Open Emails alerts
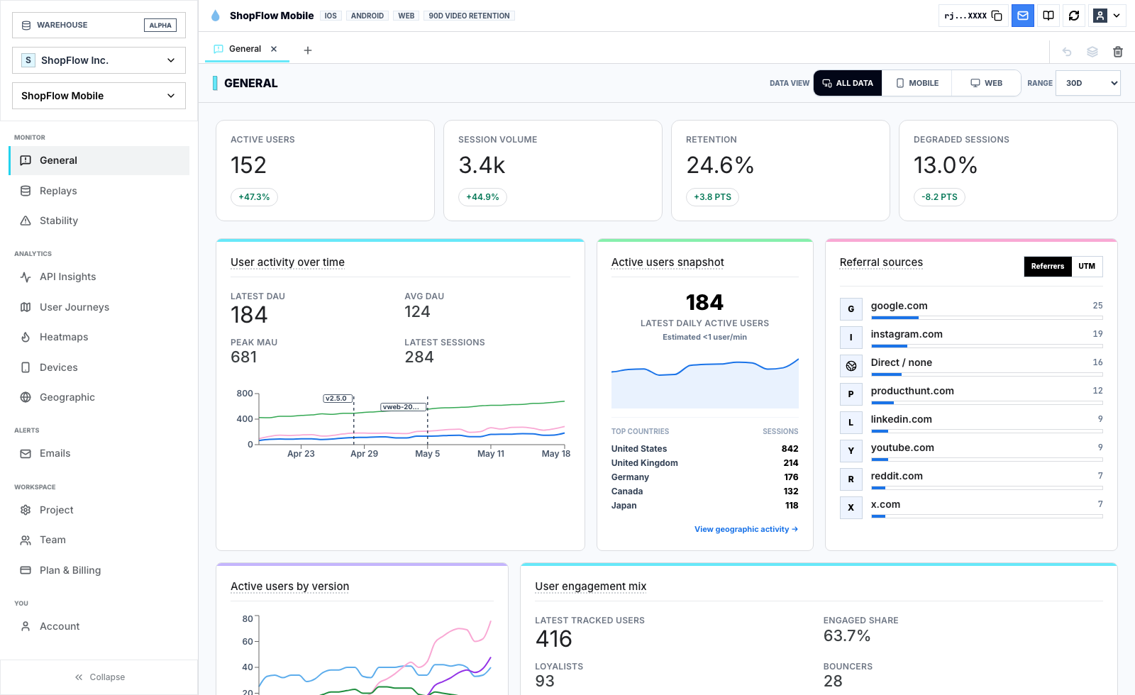 point(99,453)
